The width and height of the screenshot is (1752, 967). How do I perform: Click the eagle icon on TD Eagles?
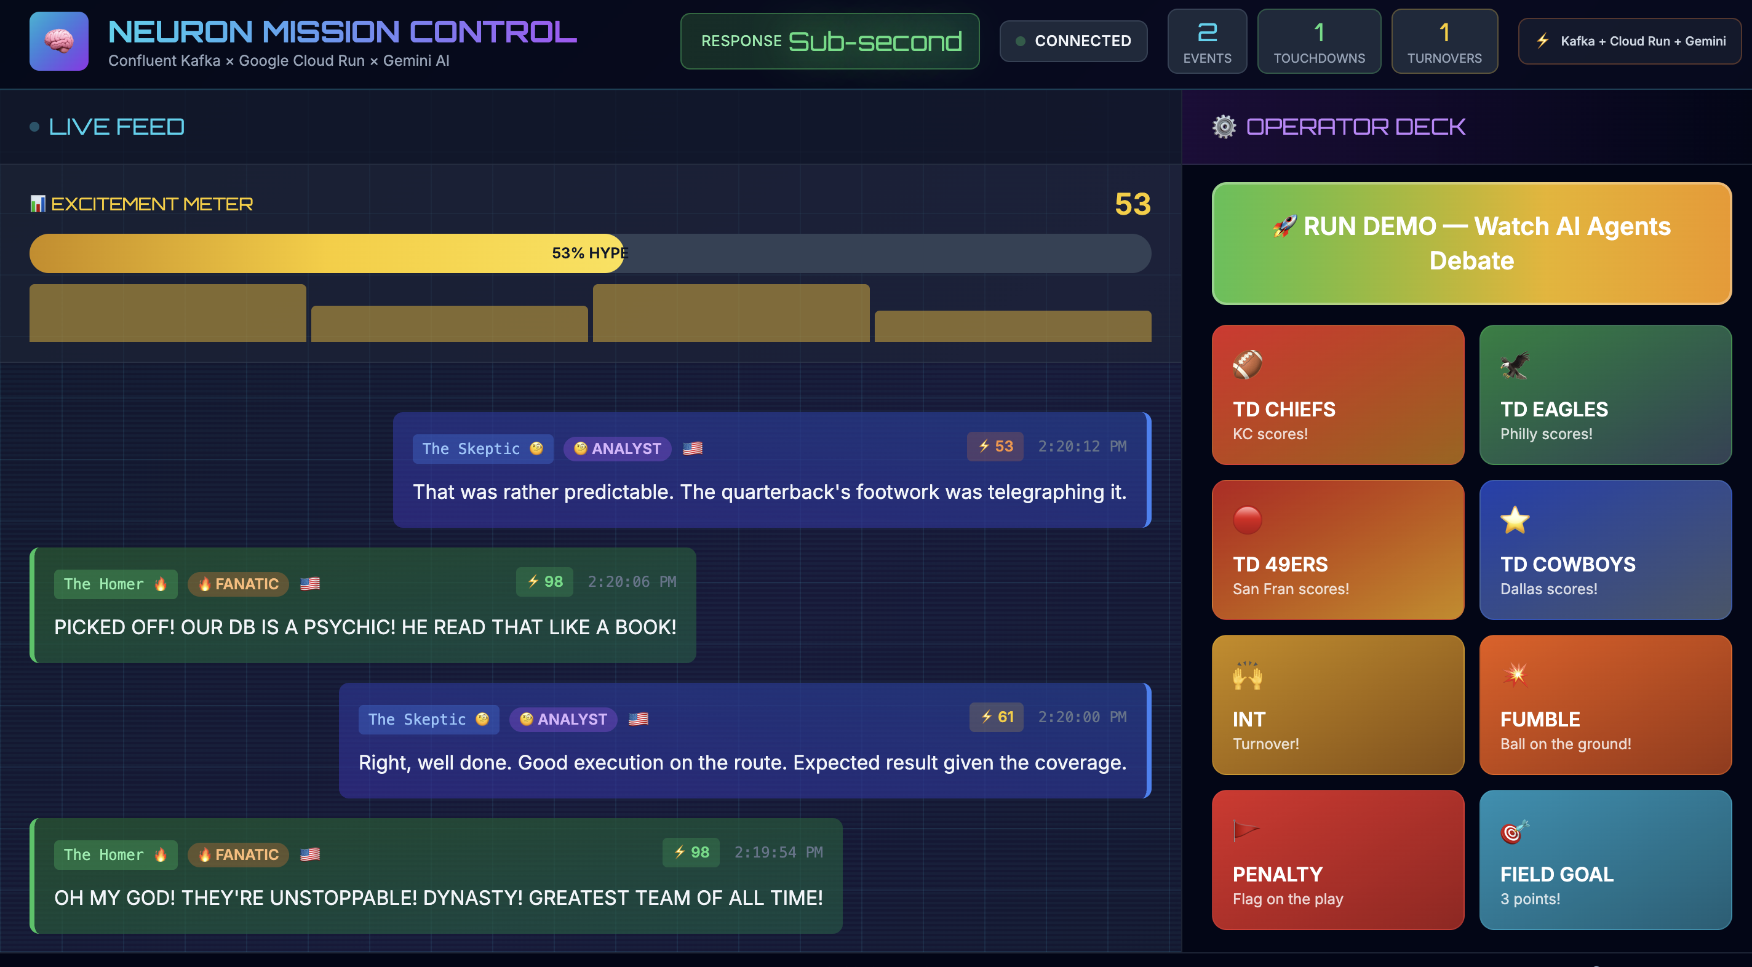pyautogui.click(x=1515, y=365)
